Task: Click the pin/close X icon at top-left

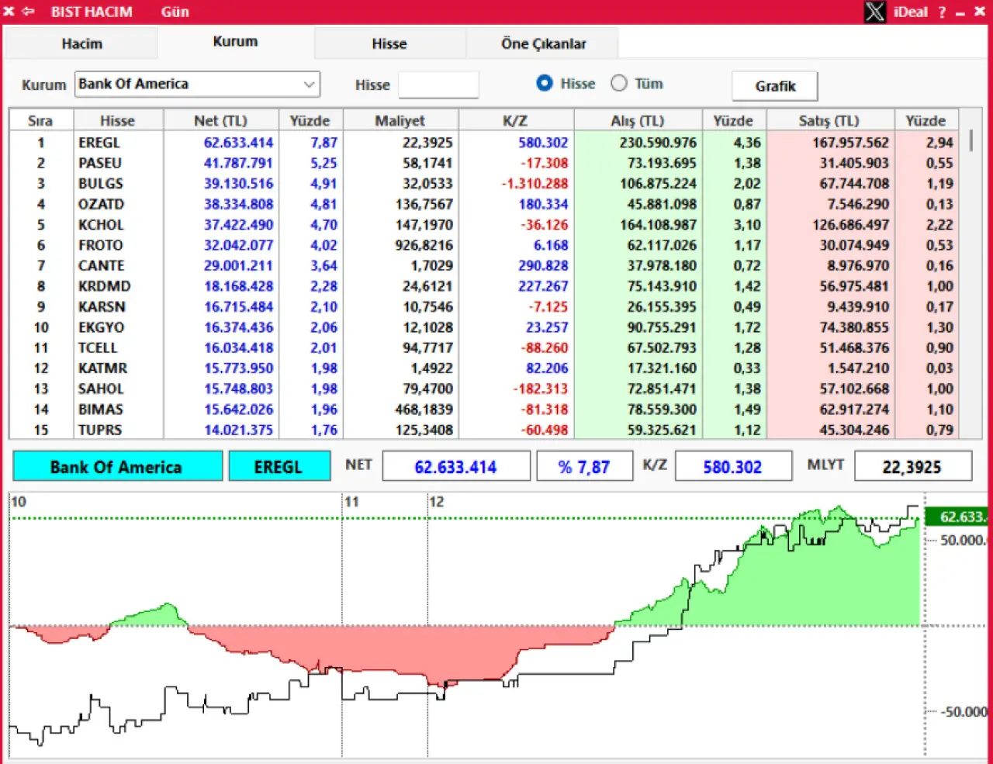Action: coord(9,12)
